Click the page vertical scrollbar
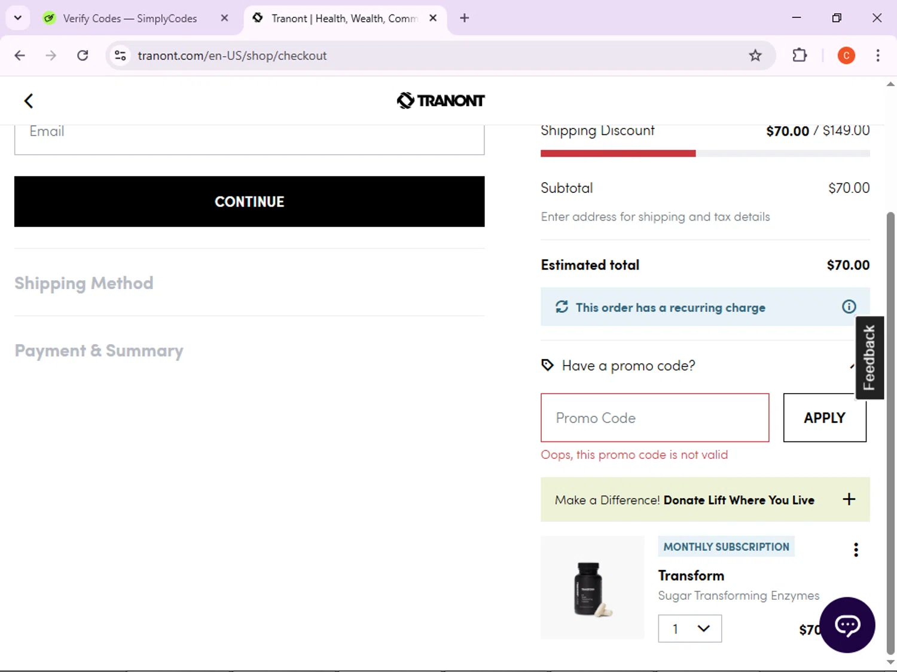The image size is (897, 672). [x=890, y=433]
